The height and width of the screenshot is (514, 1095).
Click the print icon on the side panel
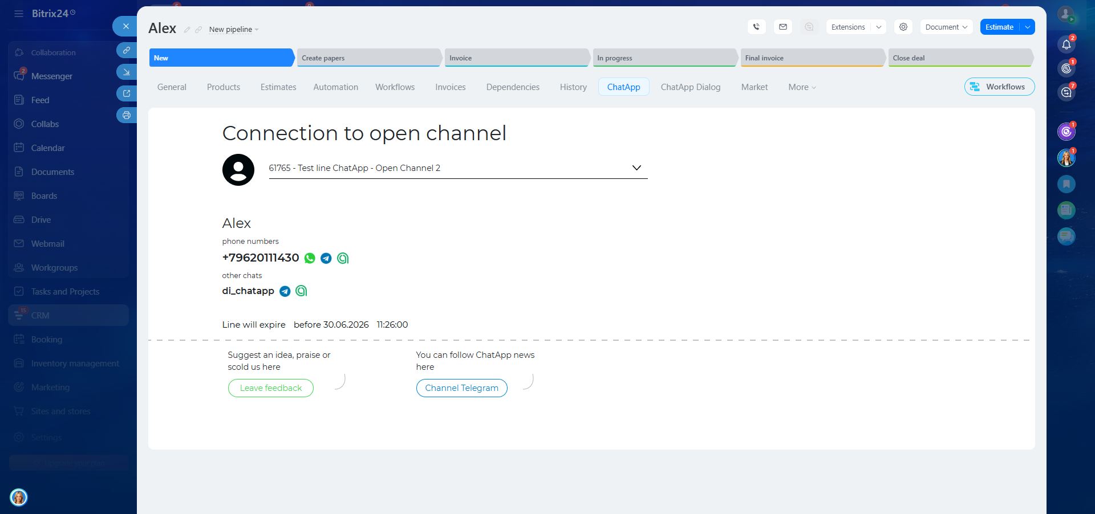coord(127,115)
